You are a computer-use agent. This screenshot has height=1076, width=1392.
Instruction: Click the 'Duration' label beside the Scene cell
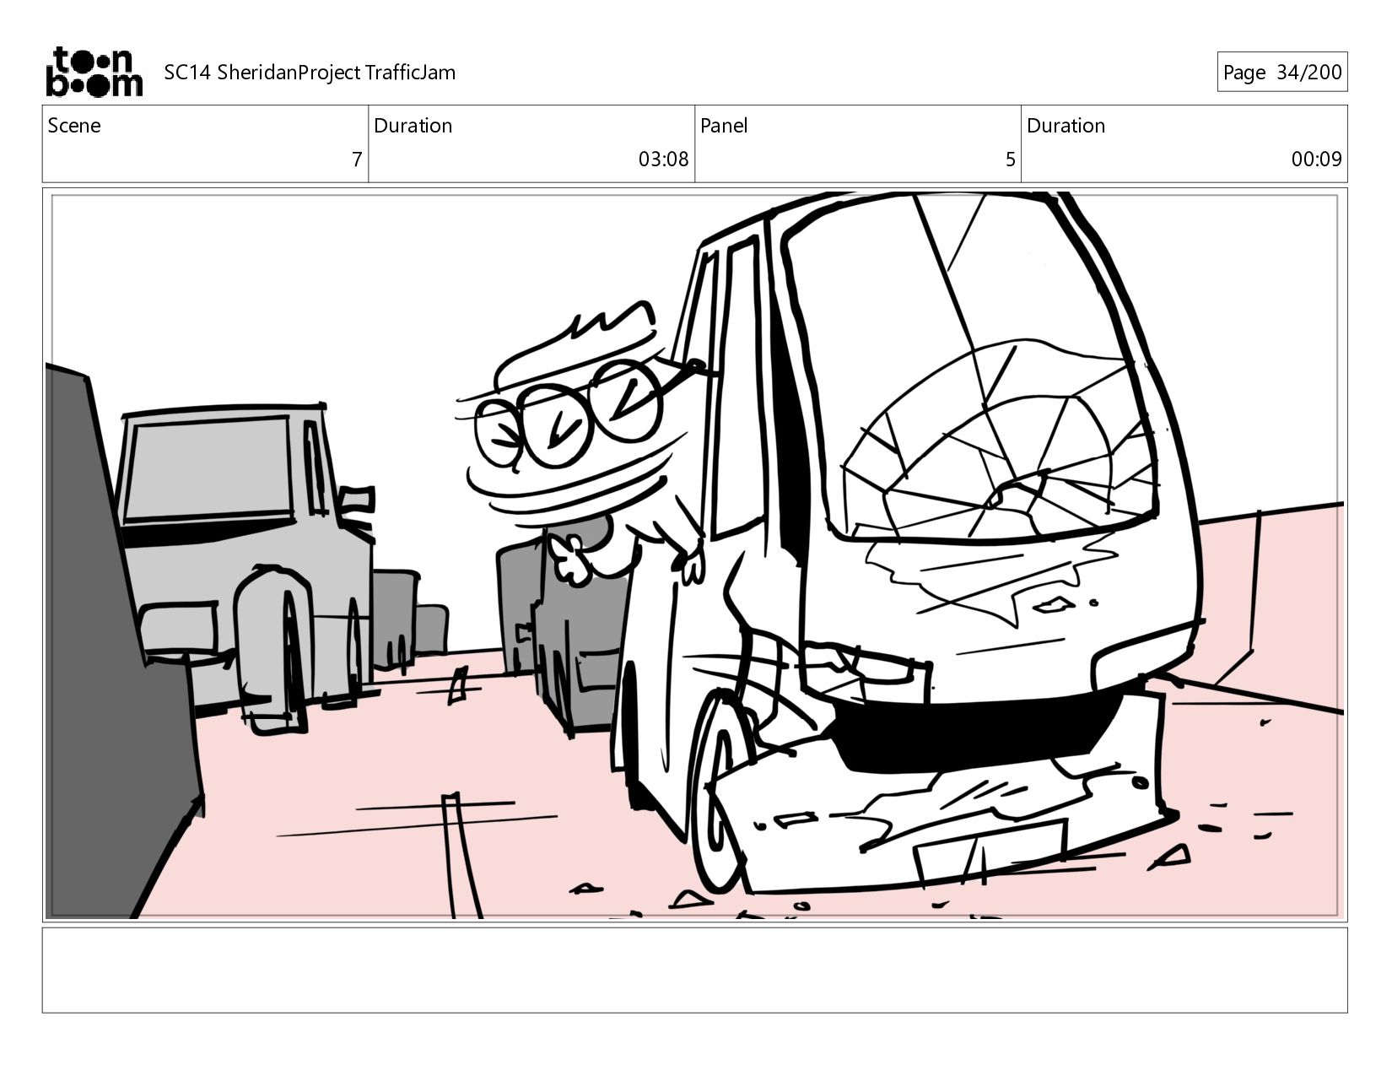(x=413, y=126)
